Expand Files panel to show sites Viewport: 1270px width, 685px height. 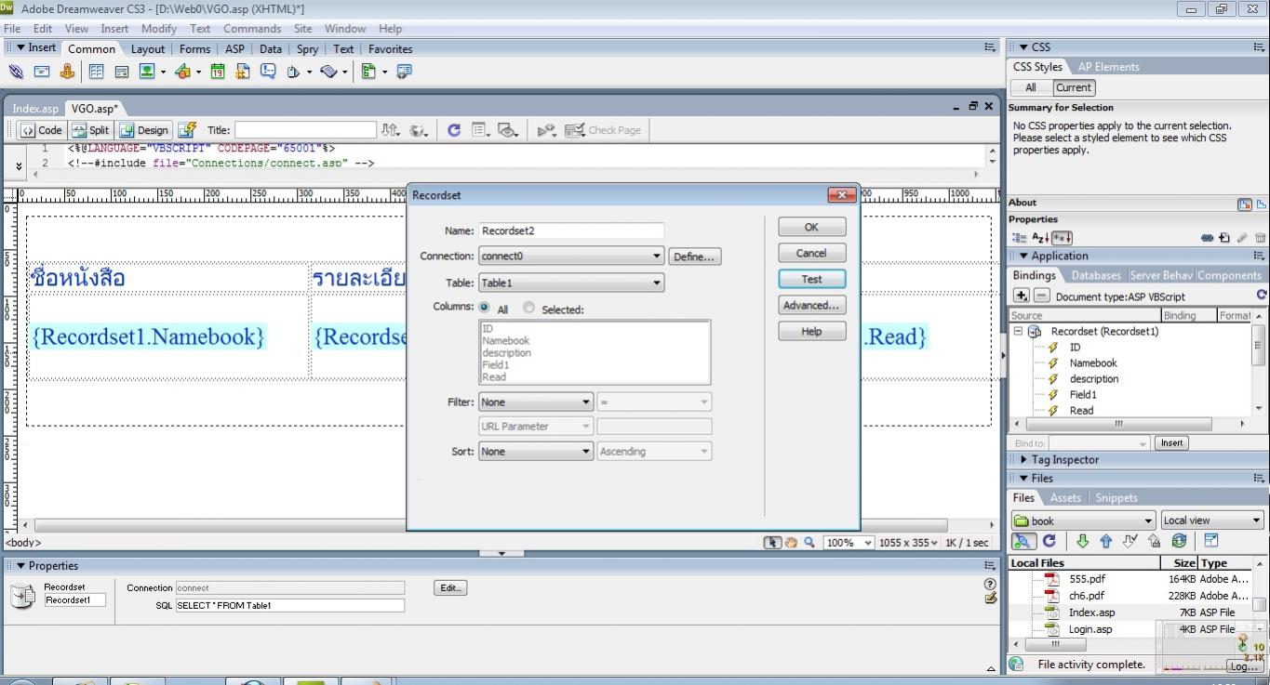1211,541
